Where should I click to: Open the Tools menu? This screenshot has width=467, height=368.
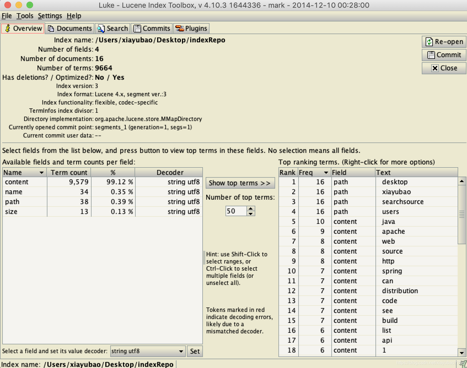point(25,16)
